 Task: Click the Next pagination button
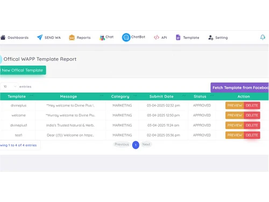coord(146,144)
